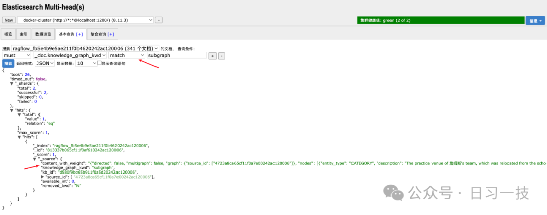Add a query condition with + button
Viewport: 547px width, 215px height.
(212, 56)
